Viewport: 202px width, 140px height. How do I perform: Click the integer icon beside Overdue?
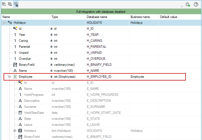[x=15, y=59]
